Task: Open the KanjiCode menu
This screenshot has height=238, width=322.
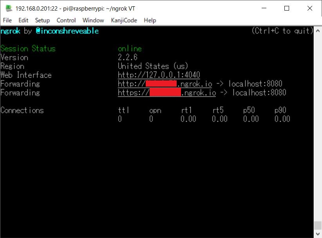Action: click(x=124, y=20)
